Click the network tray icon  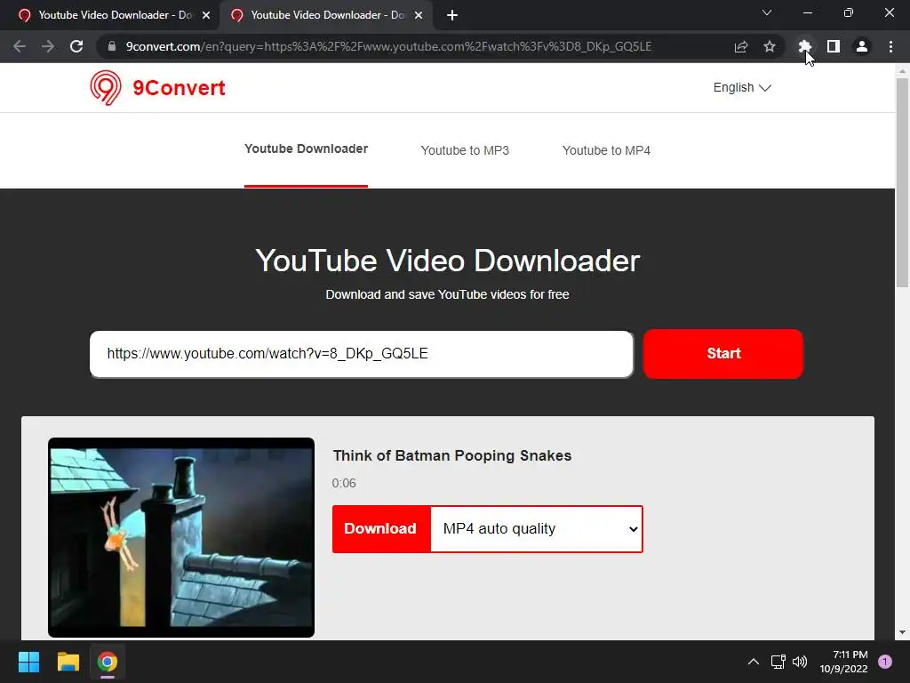[x=778, y=662]
